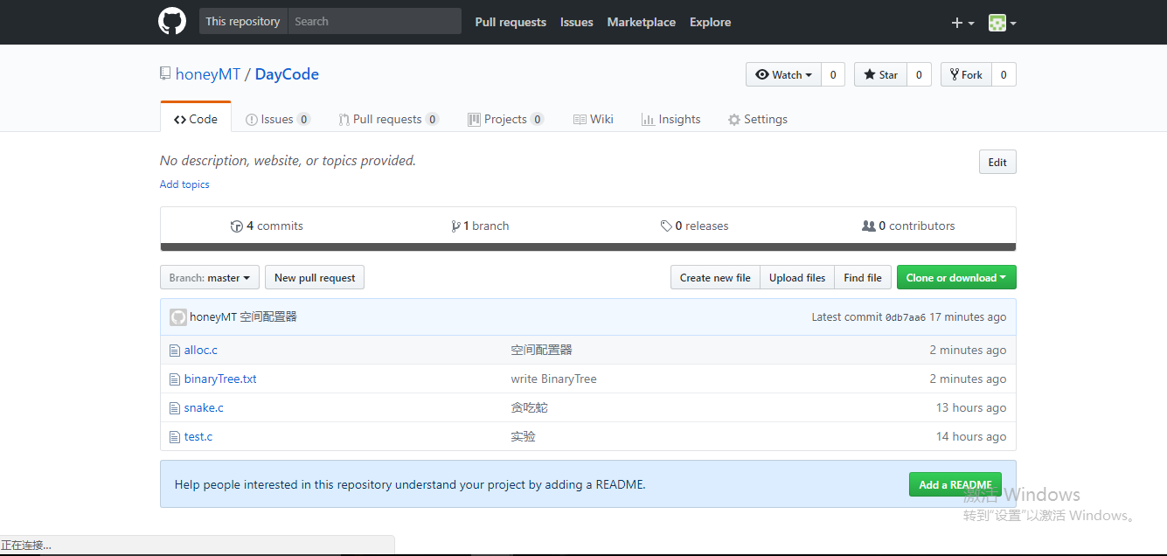
Task: Click the watchers count 0
Action: [x=833, y=75]
